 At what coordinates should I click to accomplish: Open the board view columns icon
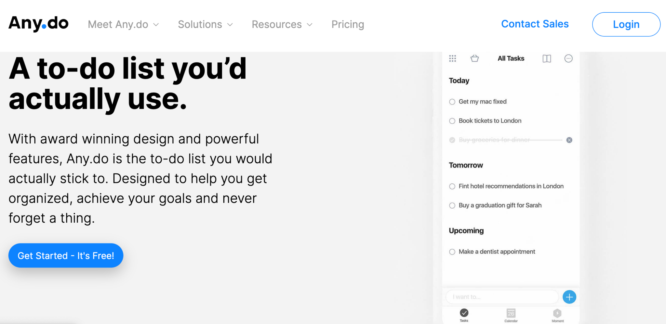[x=547, y=58]
